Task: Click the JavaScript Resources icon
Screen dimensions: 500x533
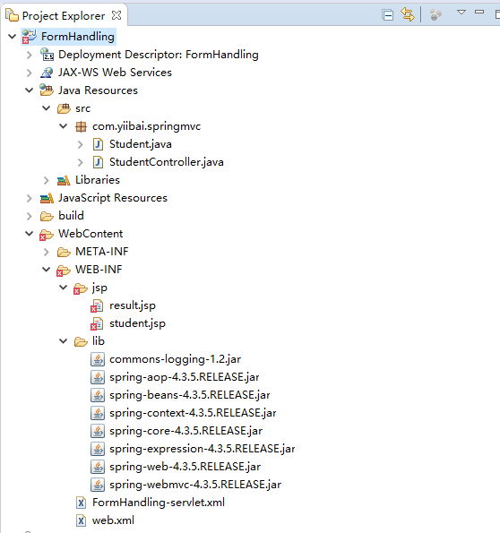Action: [47, 198]
